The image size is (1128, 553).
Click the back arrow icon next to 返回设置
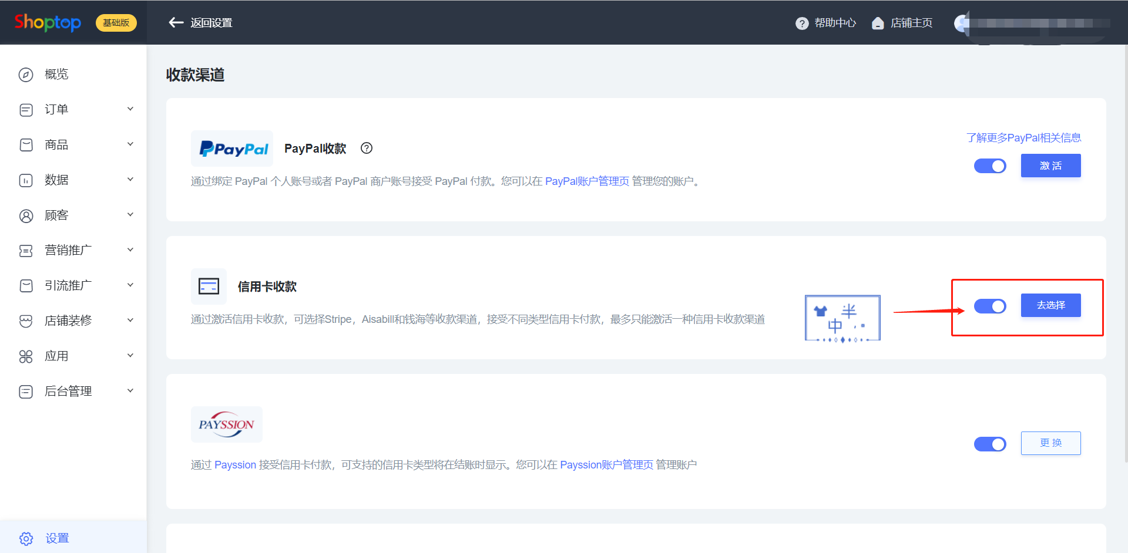tap(176, 22)
